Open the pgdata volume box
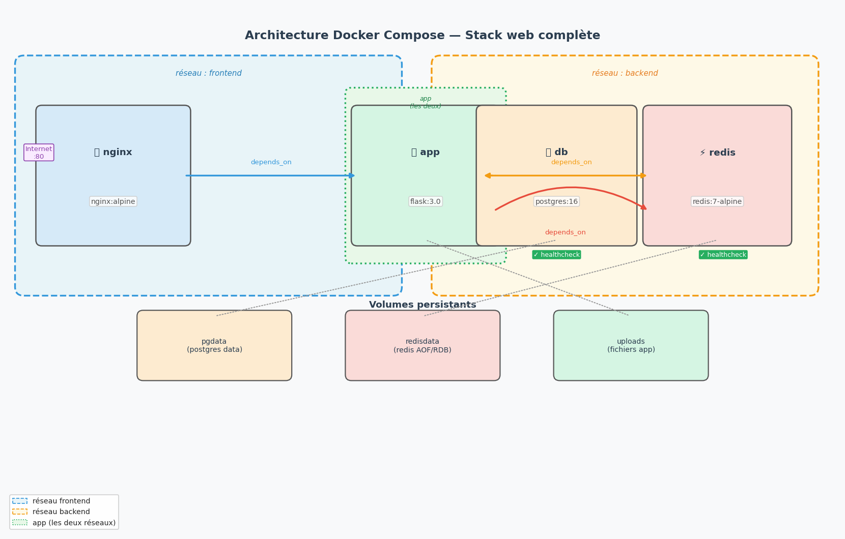This screenshot has width=845, height=539. pyautogui.click(x=214, y=346)
